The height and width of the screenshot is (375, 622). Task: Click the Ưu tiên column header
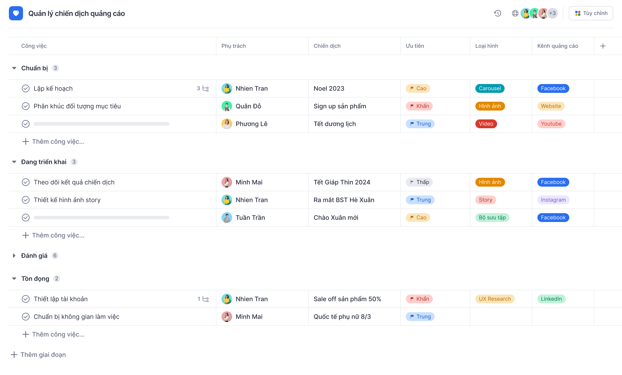point(415,46)
